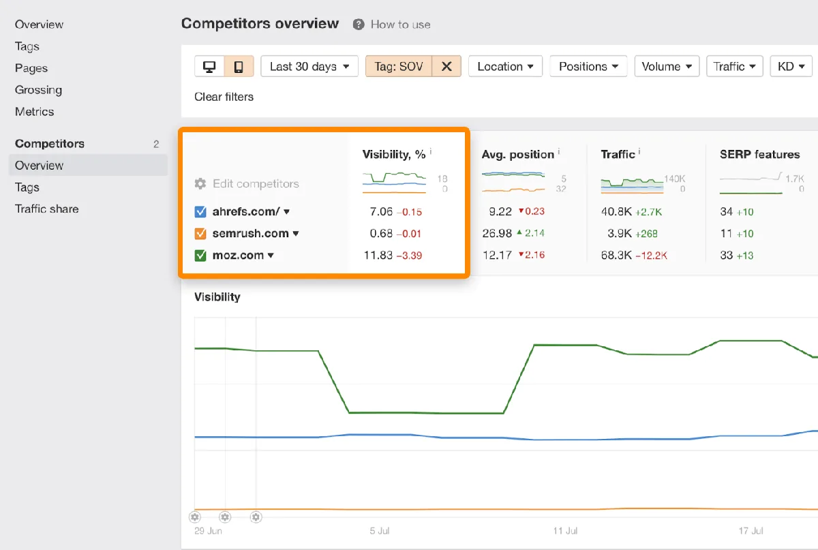Go to sidebar top Overview item
Screen dimensions: 818x550
tap(39, 25)
